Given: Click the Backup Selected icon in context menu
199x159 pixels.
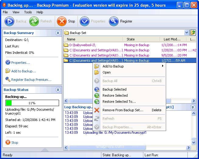Looking at the screenshot, I should pyautogui.click(x=97, y=89).
